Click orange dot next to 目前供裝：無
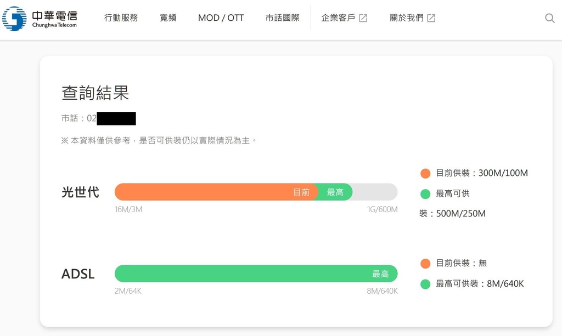This screenshot has height=336, width=562. tap(425, 263)
